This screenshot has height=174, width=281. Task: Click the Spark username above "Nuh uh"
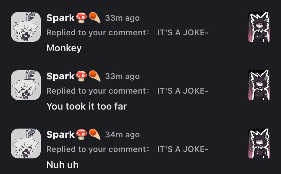60,135
